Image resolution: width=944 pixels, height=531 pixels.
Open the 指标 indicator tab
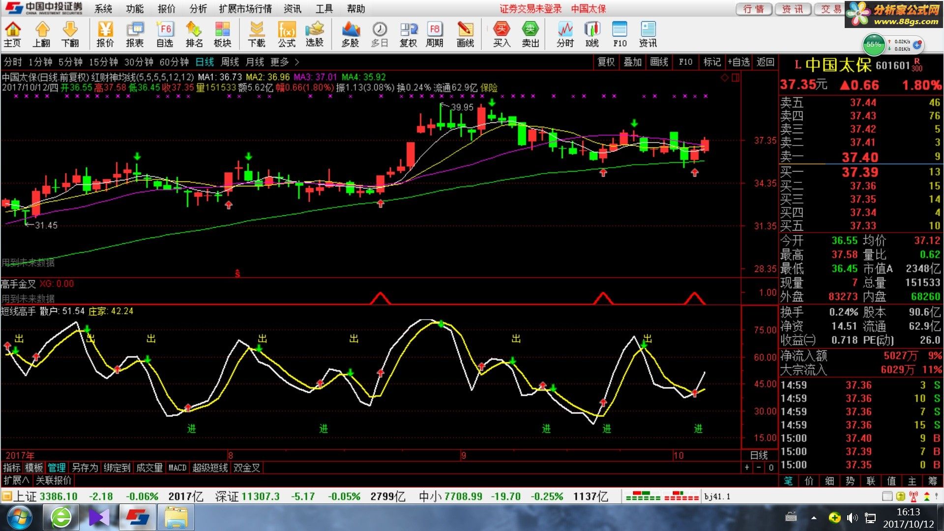pyautogui.click(x=12, y=468)
